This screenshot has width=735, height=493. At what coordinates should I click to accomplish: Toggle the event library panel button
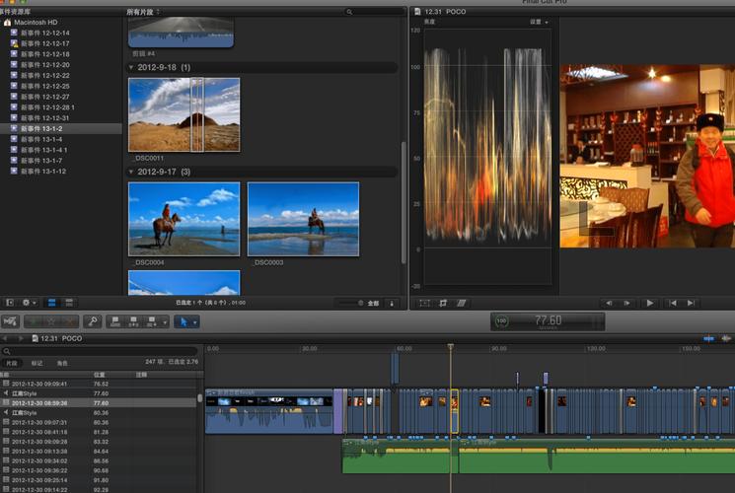[x=10, y=303]
